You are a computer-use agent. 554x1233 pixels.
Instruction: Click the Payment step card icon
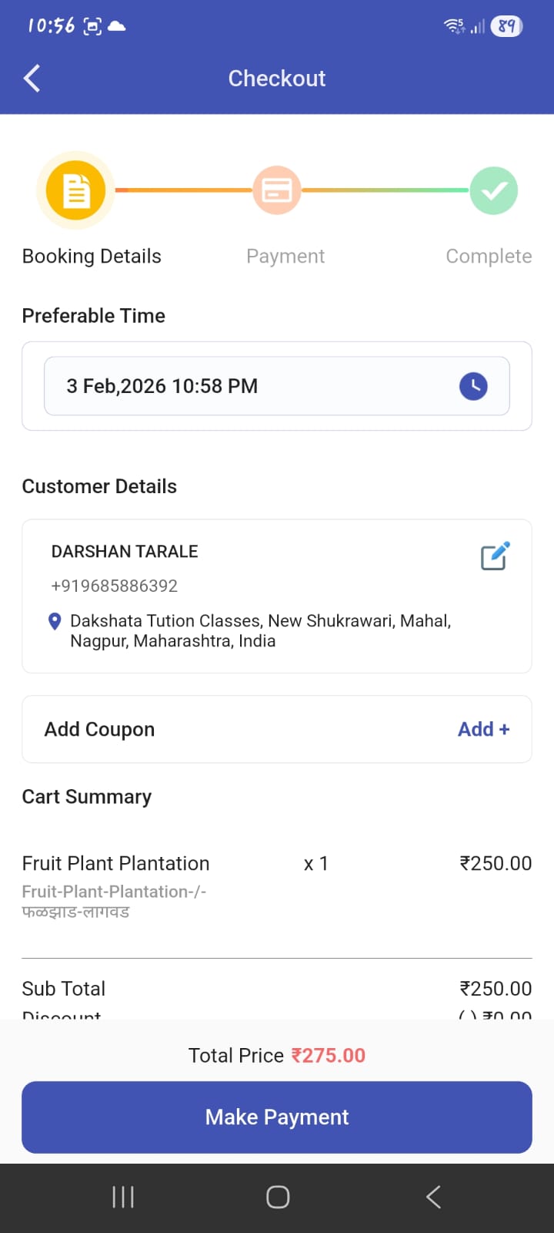tap(277, 190)
